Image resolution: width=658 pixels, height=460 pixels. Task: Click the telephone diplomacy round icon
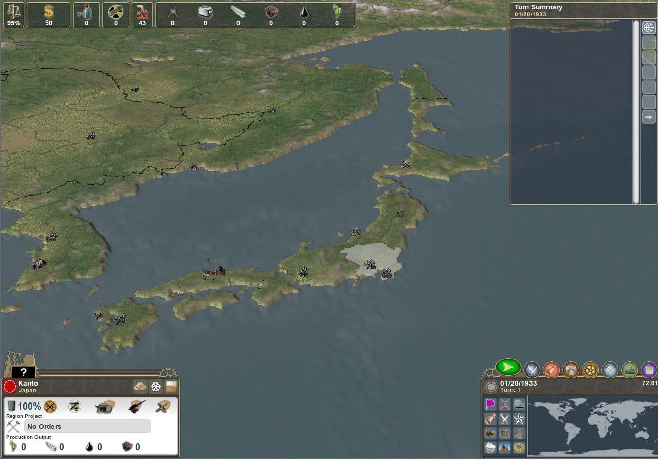(571, 370)
